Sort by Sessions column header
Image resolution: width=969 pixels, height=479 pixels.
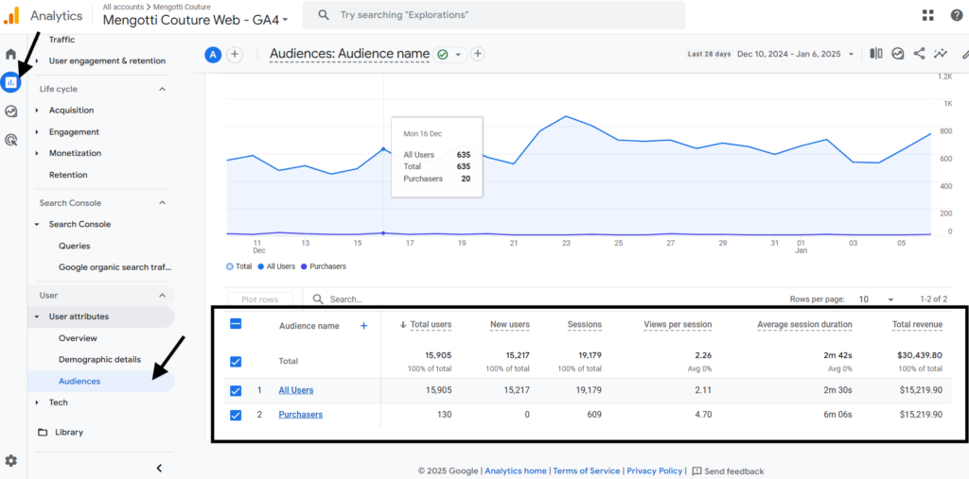[585, 325]
